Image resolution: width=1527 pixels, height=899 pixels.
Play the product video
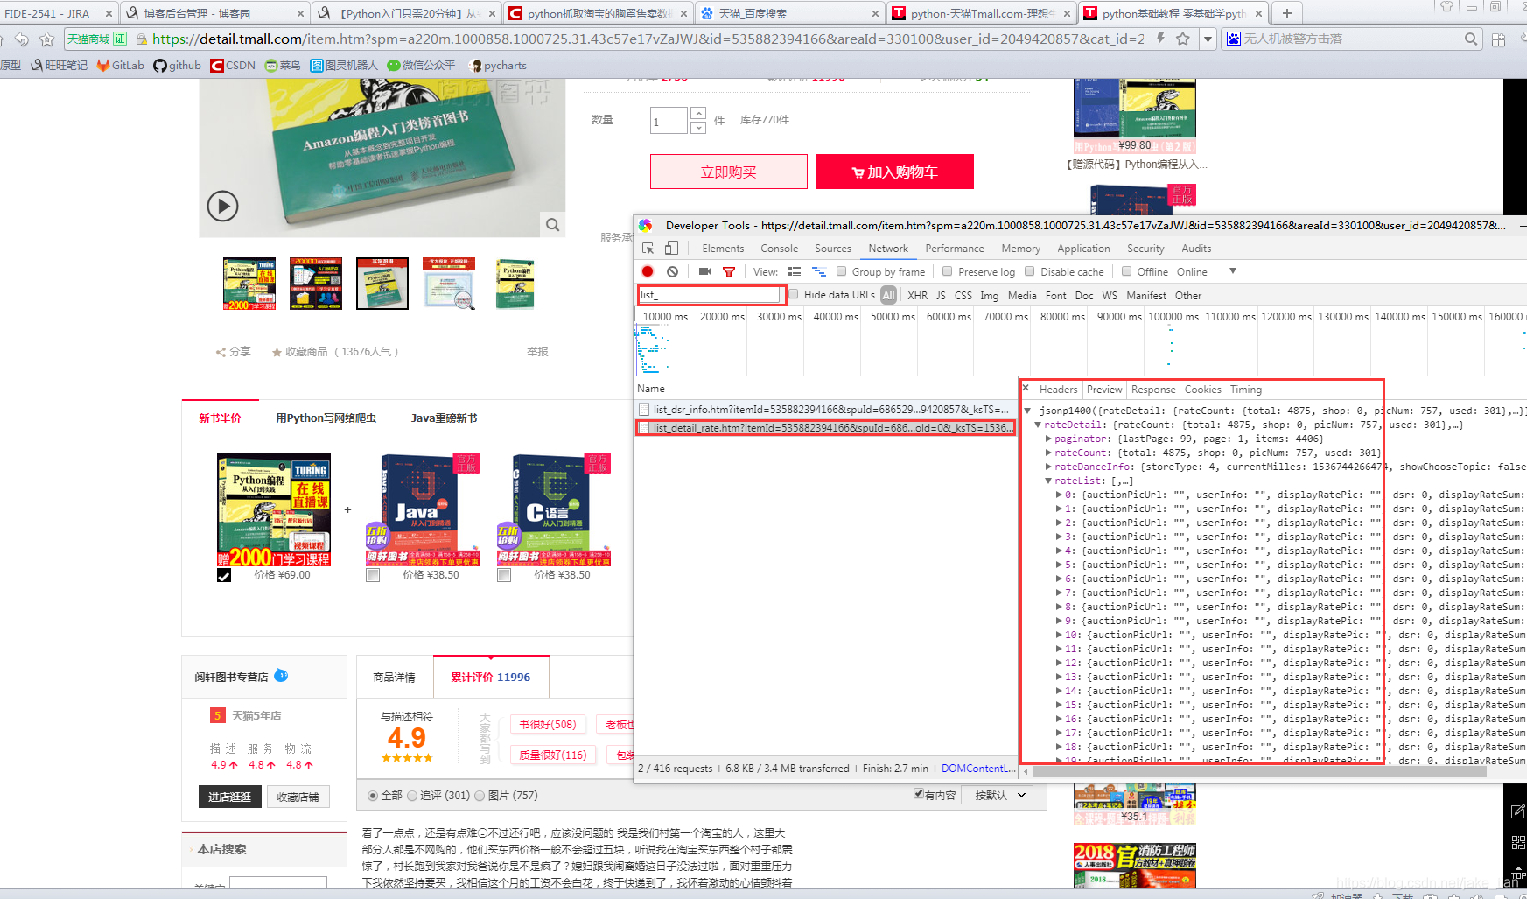(222, 206)
